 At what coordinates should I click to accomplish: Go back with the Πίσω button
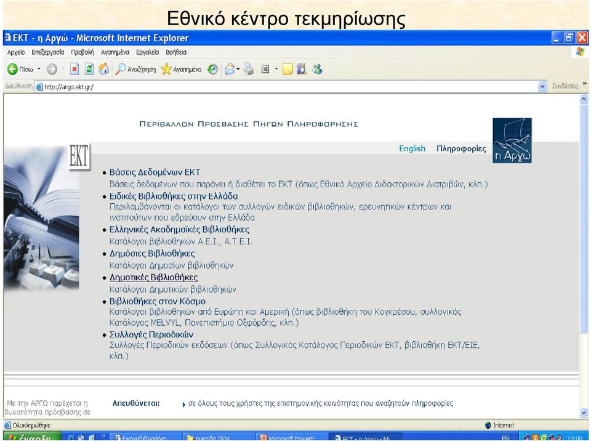(x=20, y=69)
